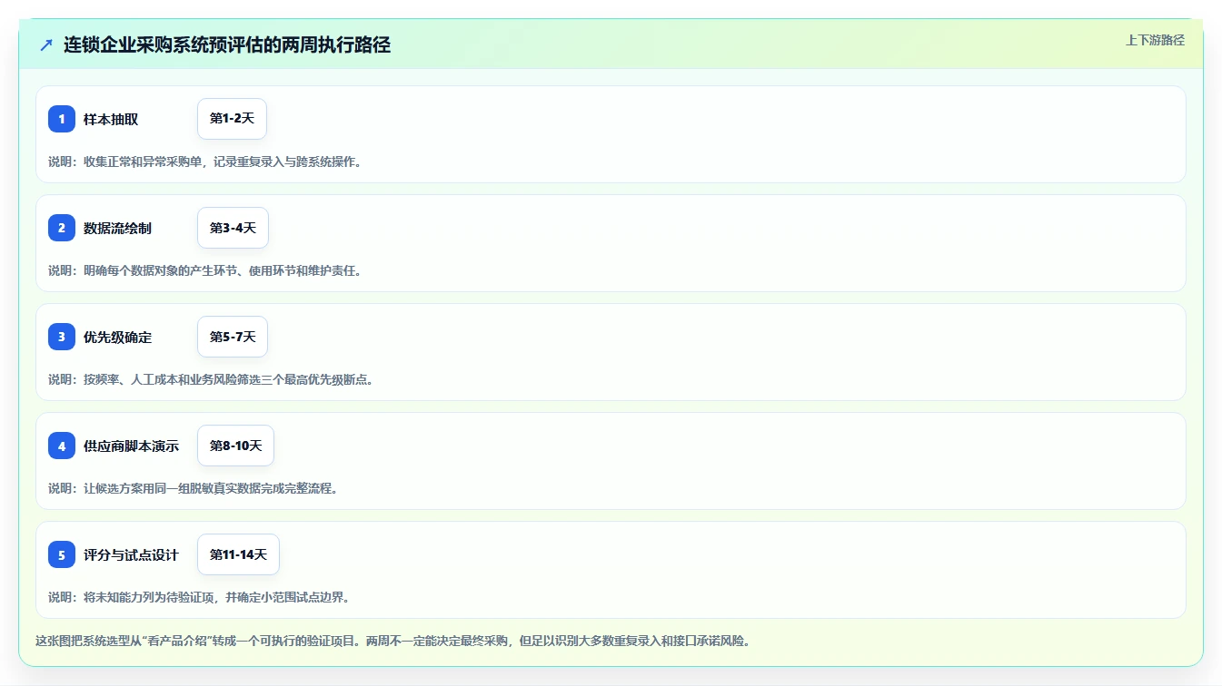Click the step number 4 badge

62,446
